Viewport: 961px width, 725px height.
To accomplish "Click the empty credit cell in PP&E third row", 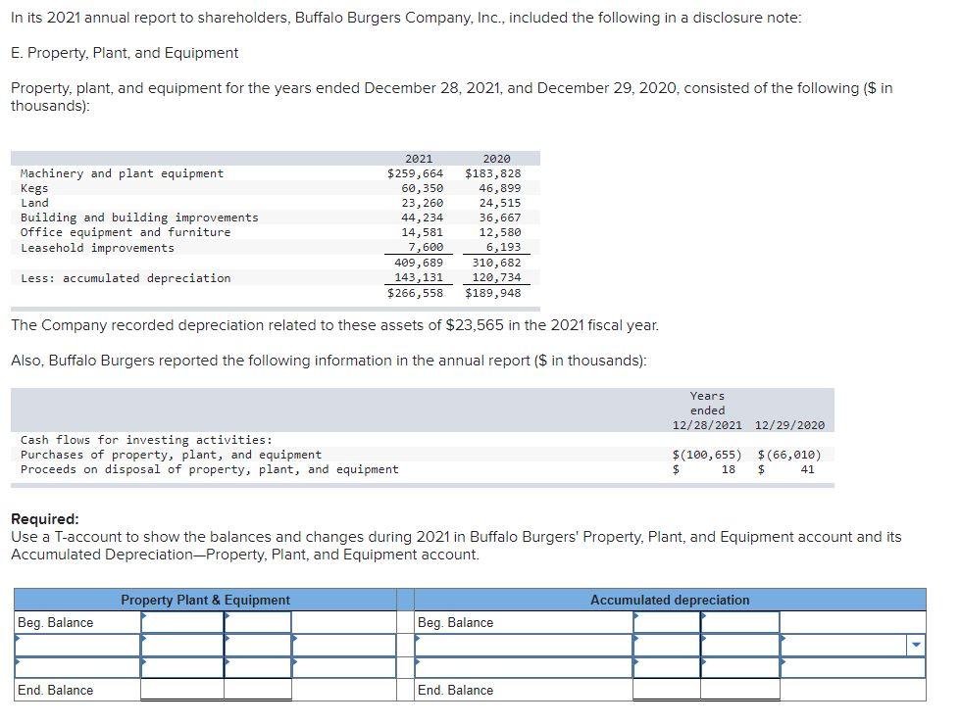I will tap(258, 664).
